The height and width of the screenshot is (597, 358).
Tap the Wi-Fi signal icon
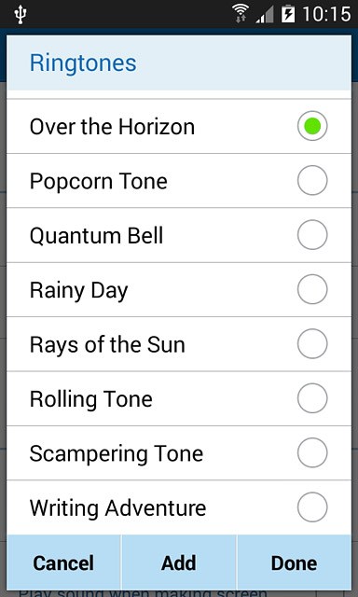(x=240, y=14)
